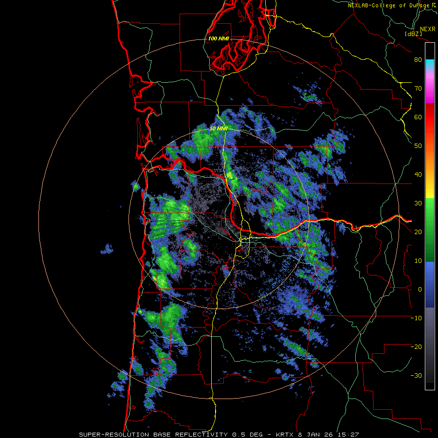
Task: Select the NEXR label above the scale
Action: pyautogui.click(x=428, y=29)
